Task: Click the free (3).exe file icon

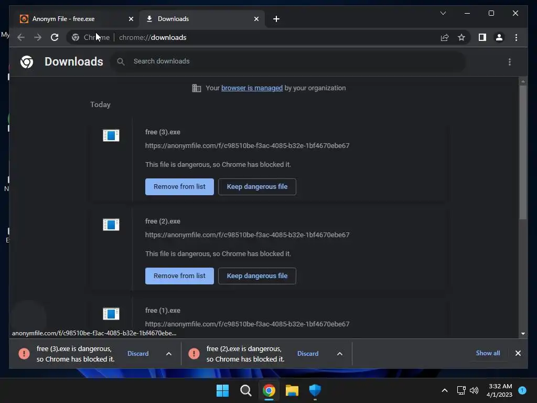Action: click(x=111, y=135)
